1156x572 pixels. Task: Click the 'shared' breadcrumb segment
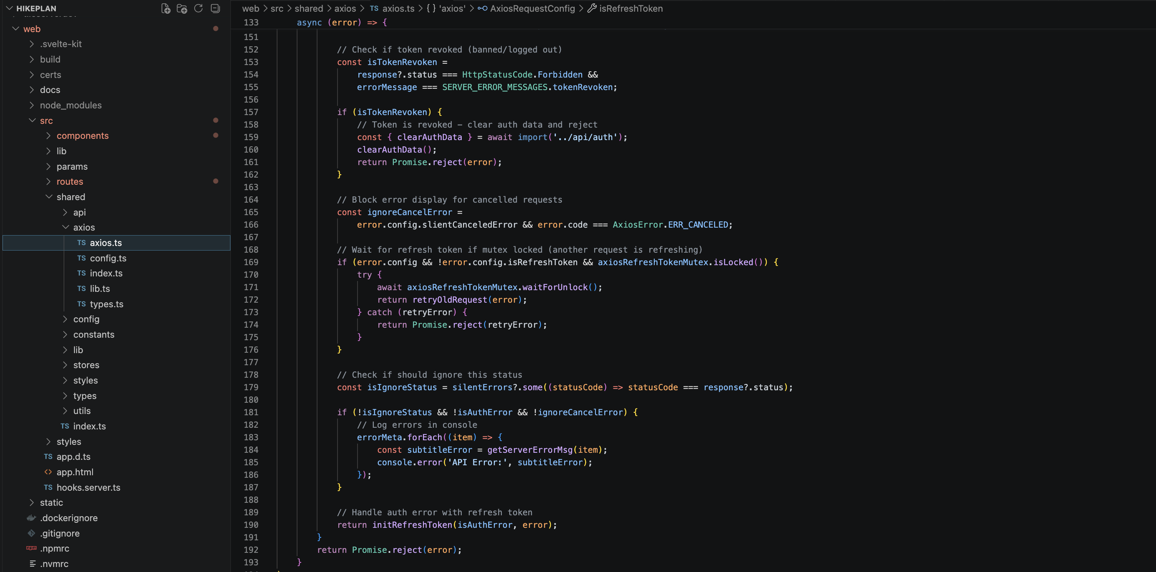point(308,8)
